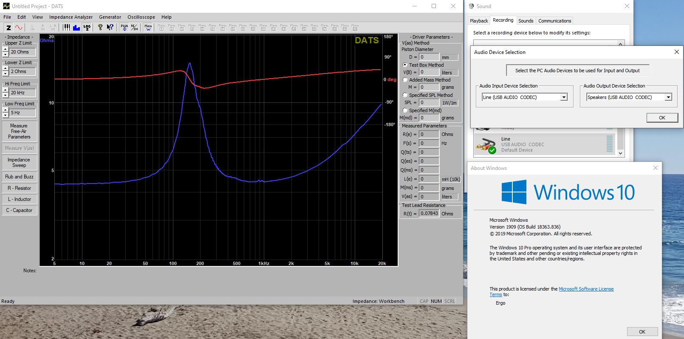Select the Added Mass Method radio button
Screen dimensions: 684x339
[x=405, y=80]
